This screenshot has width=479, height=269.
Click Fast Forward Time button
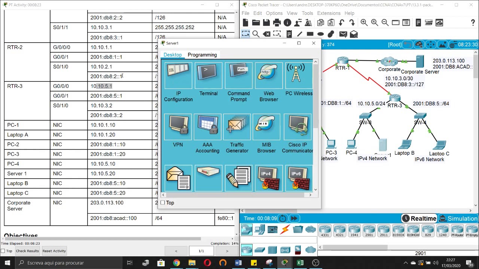coord(294,219)
